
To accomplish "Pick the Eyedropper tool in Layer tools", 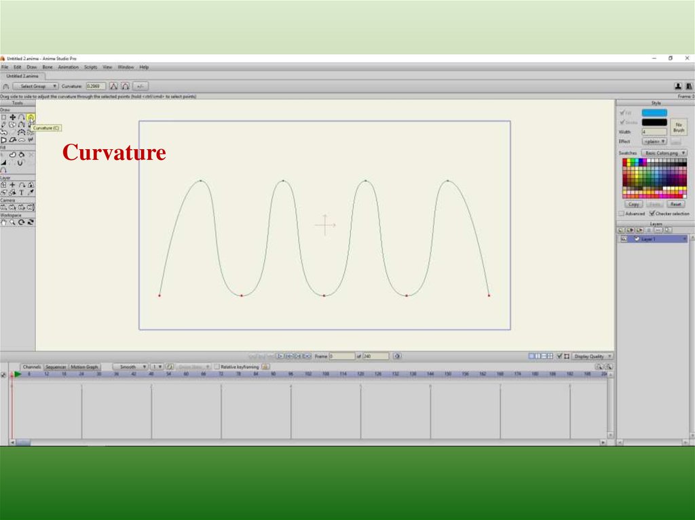I will click(x=31, y=193).
